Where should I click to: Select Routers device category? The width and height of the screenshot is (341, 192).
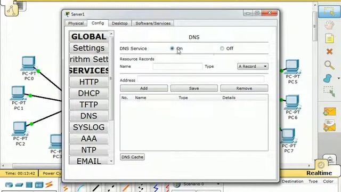tap(9, 185)
